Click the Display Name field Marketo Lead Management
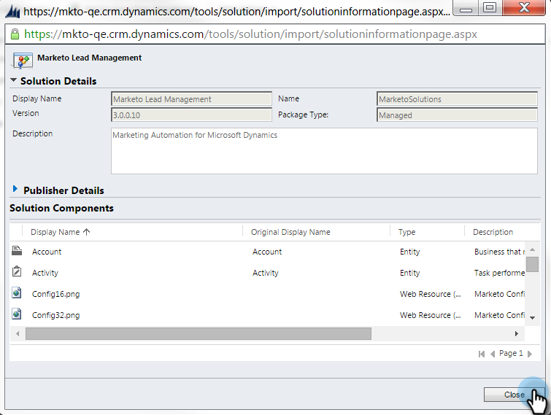The image size is (551, 415). 191,99
